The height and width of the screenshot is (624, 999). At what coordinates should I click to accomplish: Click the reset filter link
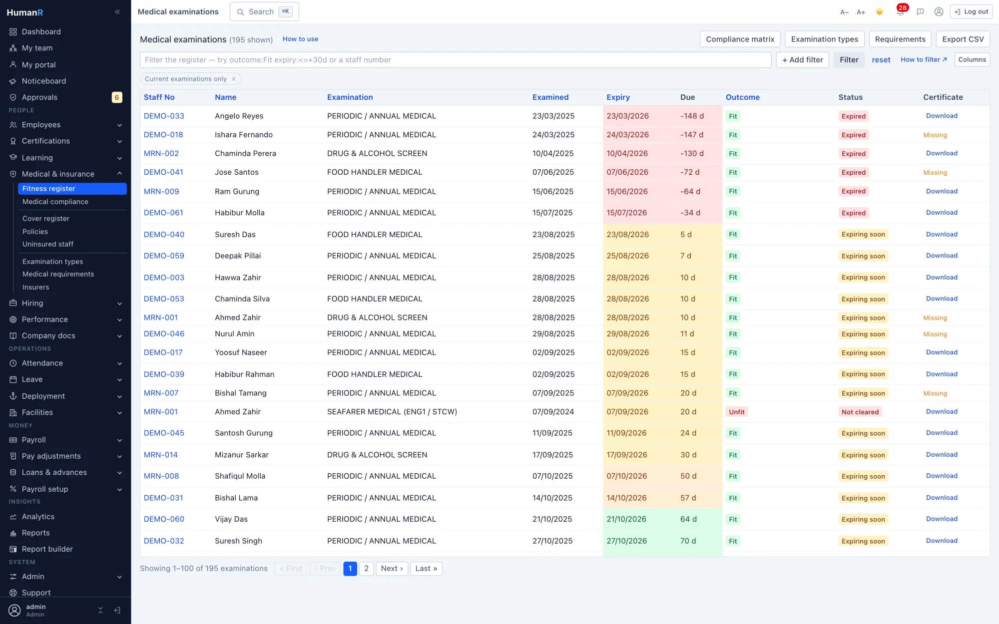click(x=881, y=60)
